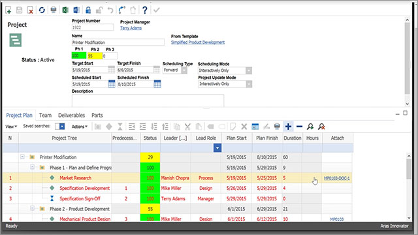
Task: Refresh the project with the circular arrows icon
Action: click(42, 10)
